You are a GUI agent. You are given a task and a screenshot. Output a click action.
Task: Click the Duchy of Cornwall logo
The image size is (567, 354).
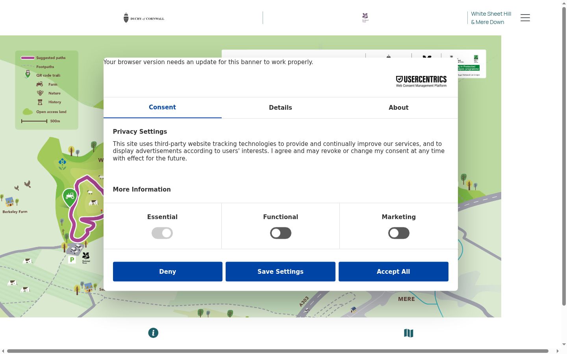tap(144, 18)
